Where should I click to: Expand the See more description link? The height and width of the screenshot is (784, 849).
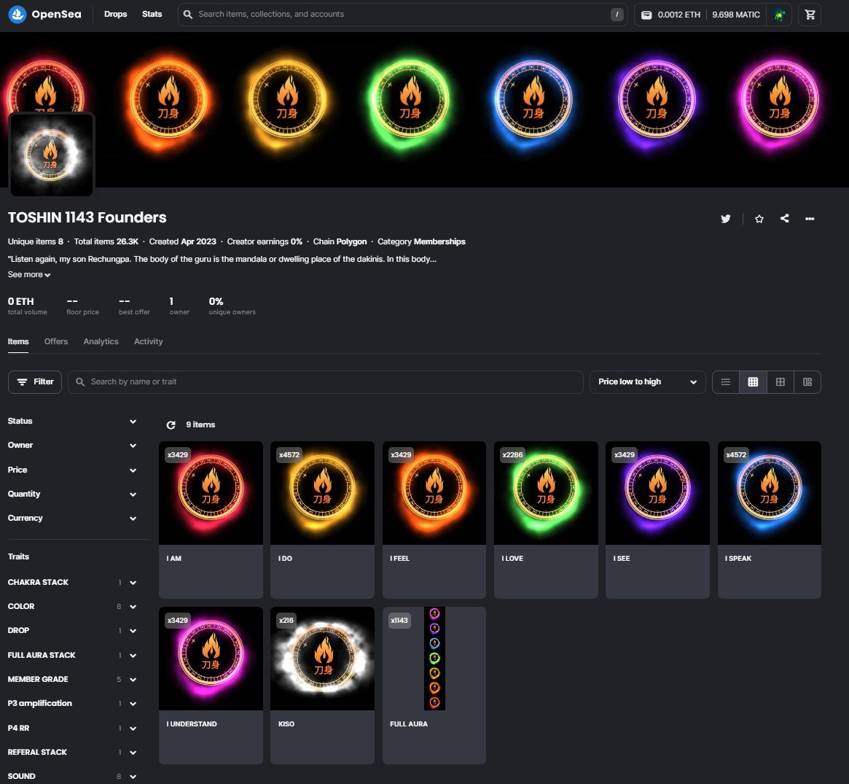[x=28, y=275]
